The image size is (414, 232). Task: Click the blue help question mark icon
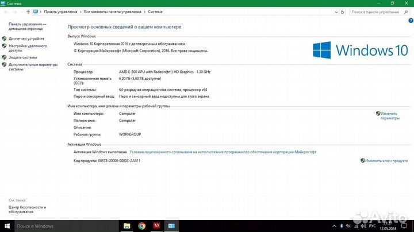411,21
